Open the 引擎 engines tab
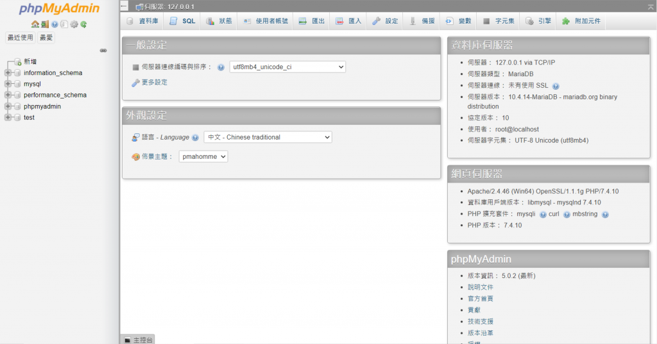The height and width of the screenshot is (344, 657). [538, 21]
